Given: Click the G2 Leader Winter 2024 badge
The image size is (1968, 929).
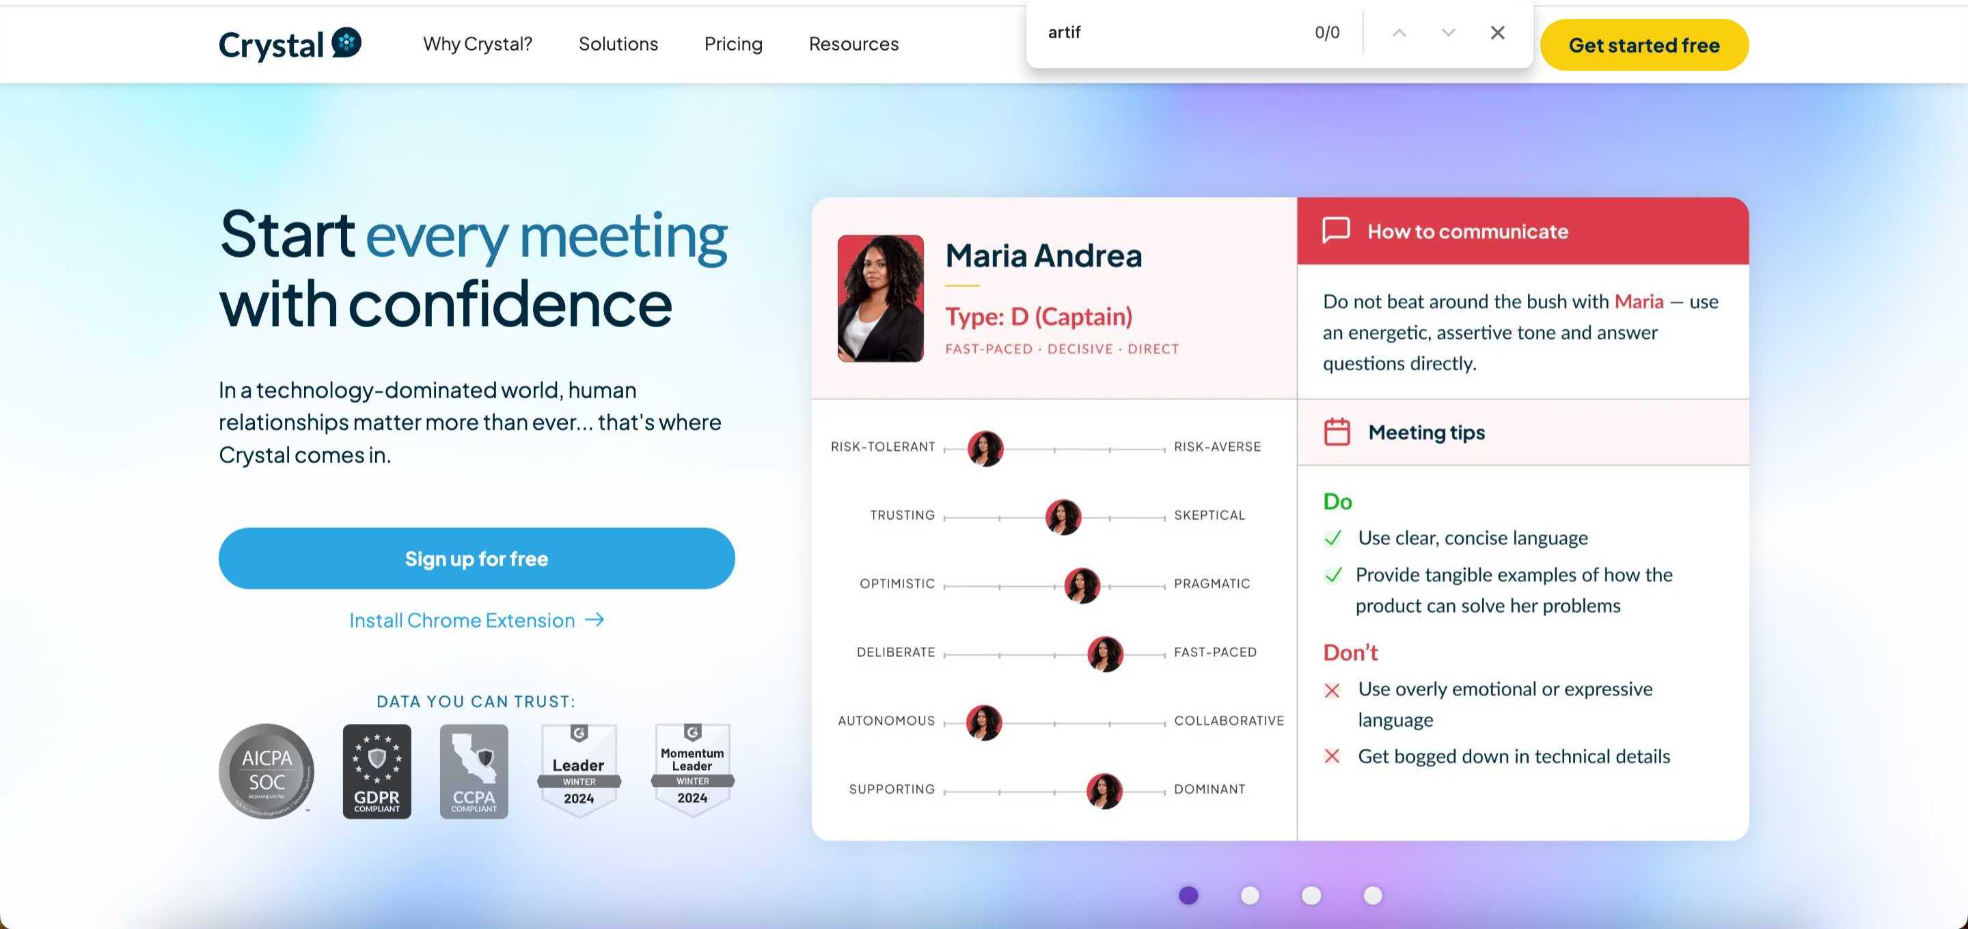Looking at the screenshot, I should (x=579, y=771).
